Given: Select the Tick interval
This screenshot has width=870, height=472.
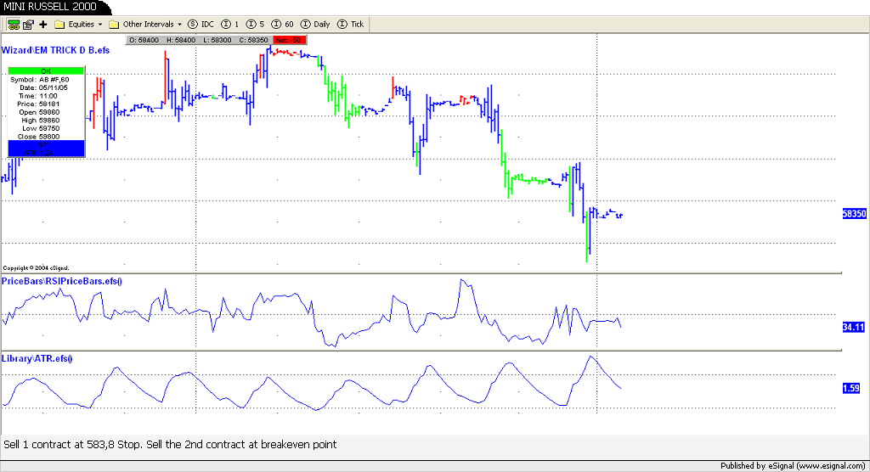Looking at the screenshot, I should (x=351, y=25).
